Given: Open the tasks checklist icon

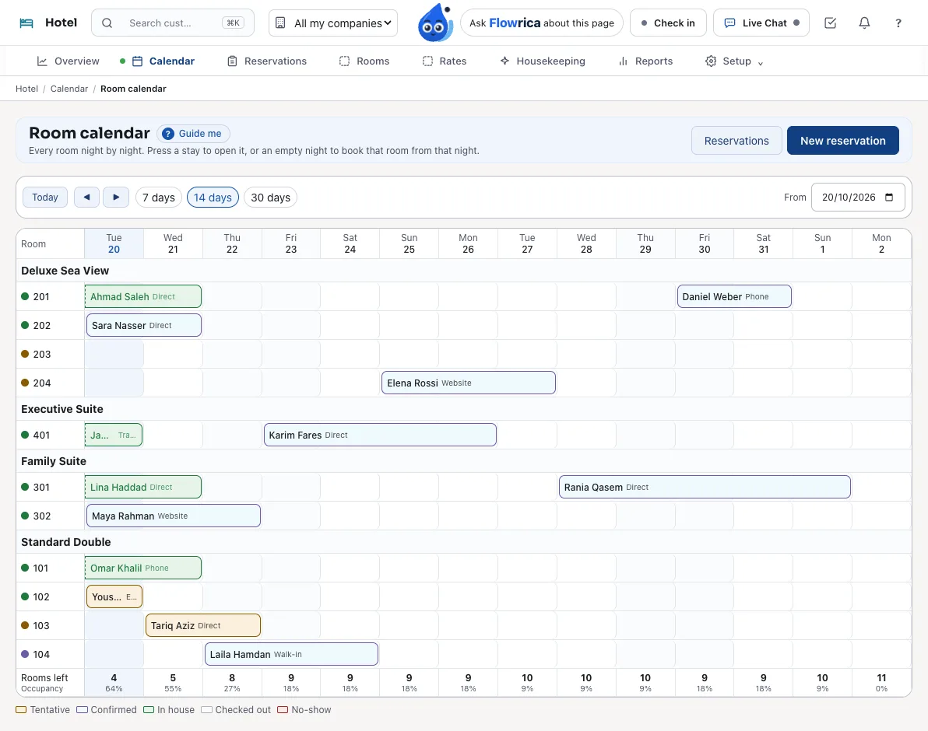Looking at the screenshot, I should click(x=831, y=23).
